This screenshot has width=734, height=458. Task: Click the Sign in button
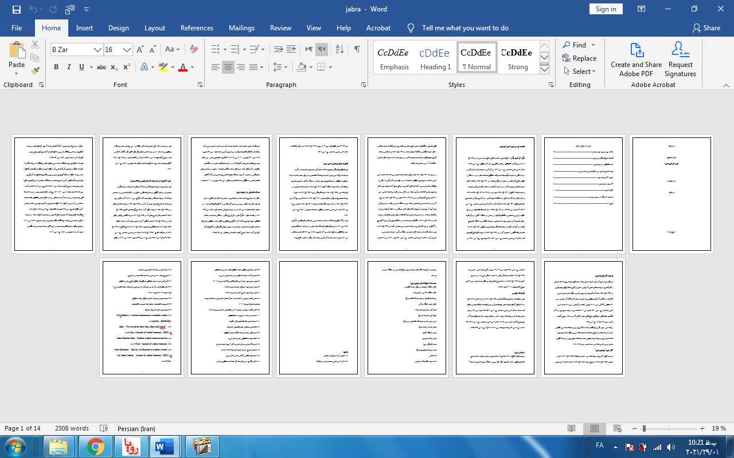606,9
